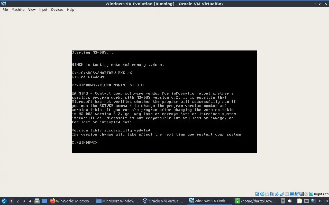329x205 pixels.
Task: Open the file manager launcher icon
Action: pos(37,201)
